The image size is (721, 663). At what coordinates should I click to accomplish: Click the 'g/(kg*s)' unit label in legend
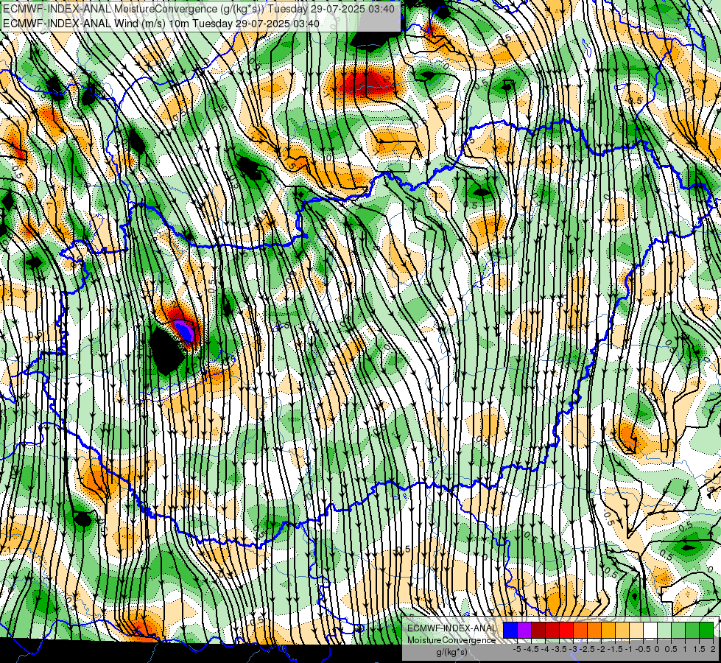451,653
